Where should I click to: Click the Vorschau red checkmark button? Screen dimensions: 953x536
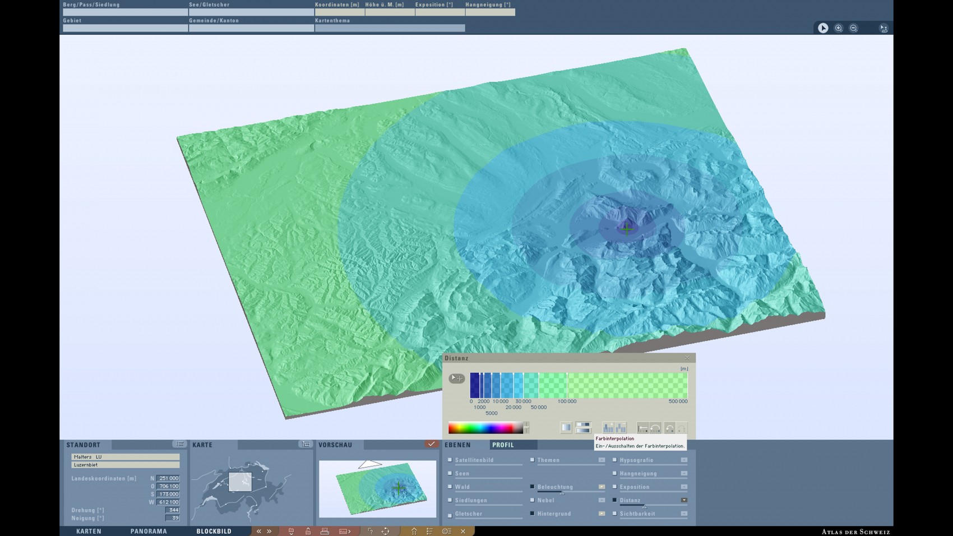[431, 444]
